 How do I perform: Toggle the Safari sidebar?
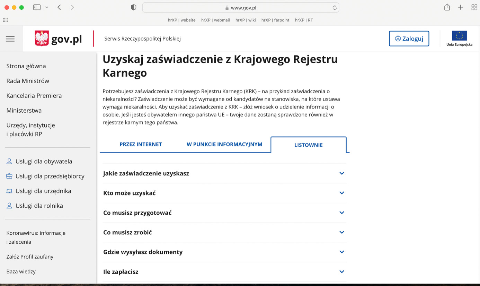click(x=37, y=7)
